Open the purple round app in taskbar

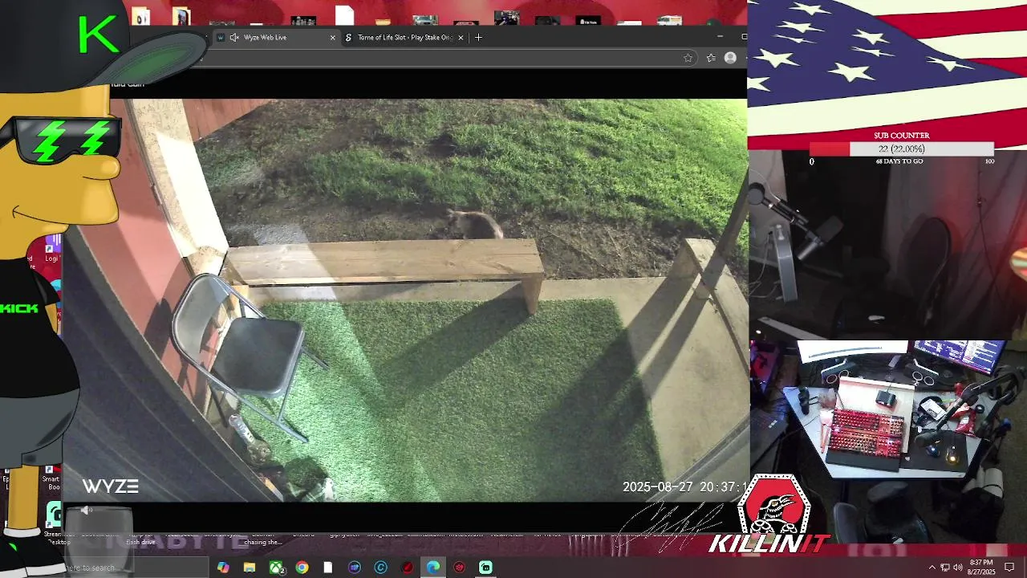point(355,568)
